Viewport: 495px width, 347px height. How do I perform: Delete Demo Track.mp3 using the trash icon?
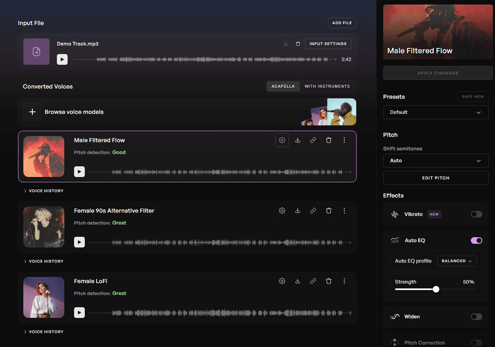[x=298, y=44]
